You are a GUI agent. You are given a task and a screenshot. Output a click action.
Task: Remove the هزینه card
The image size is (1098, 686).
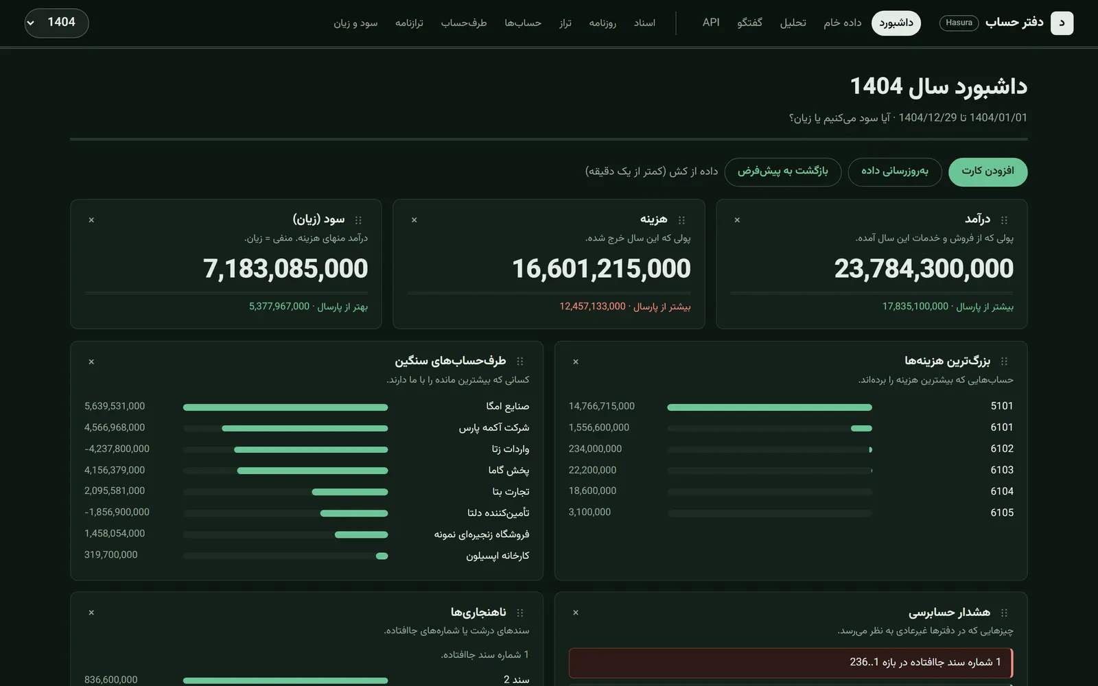coord(414,220)
